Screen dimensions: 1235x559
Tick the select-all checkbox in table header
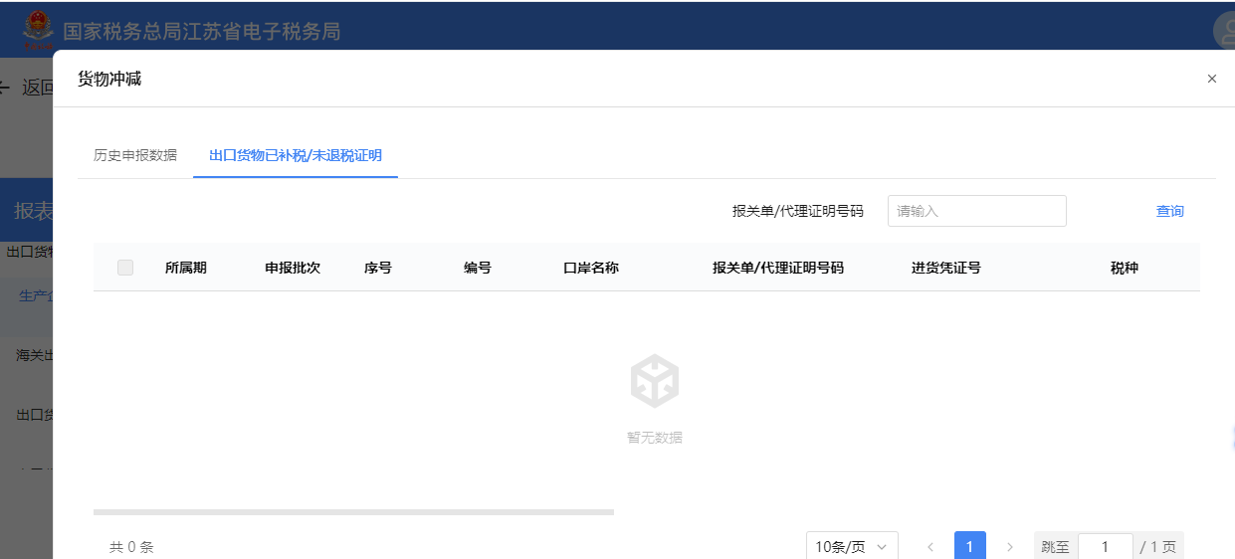click(x=125, y=268)
